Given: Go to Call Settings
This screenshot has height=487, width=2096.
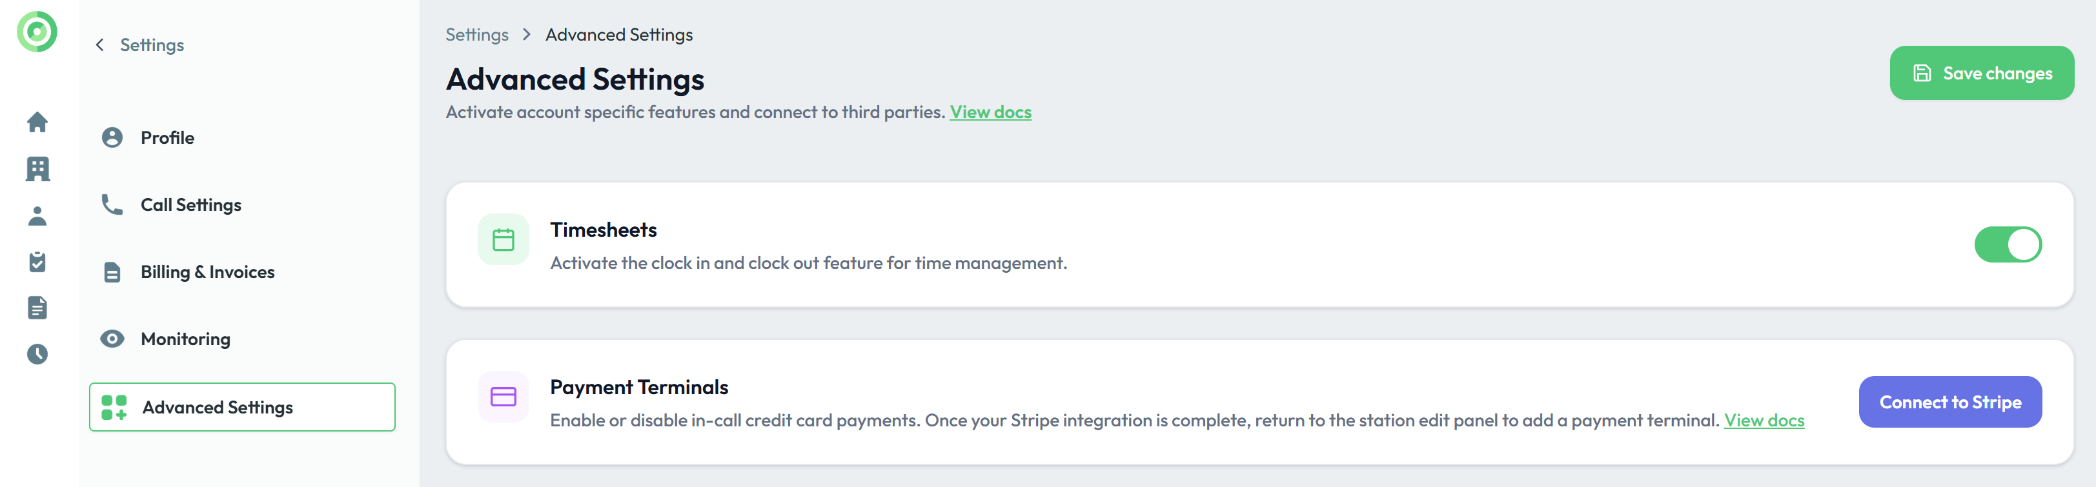Looking at the screenshot, I should point(190,205).
